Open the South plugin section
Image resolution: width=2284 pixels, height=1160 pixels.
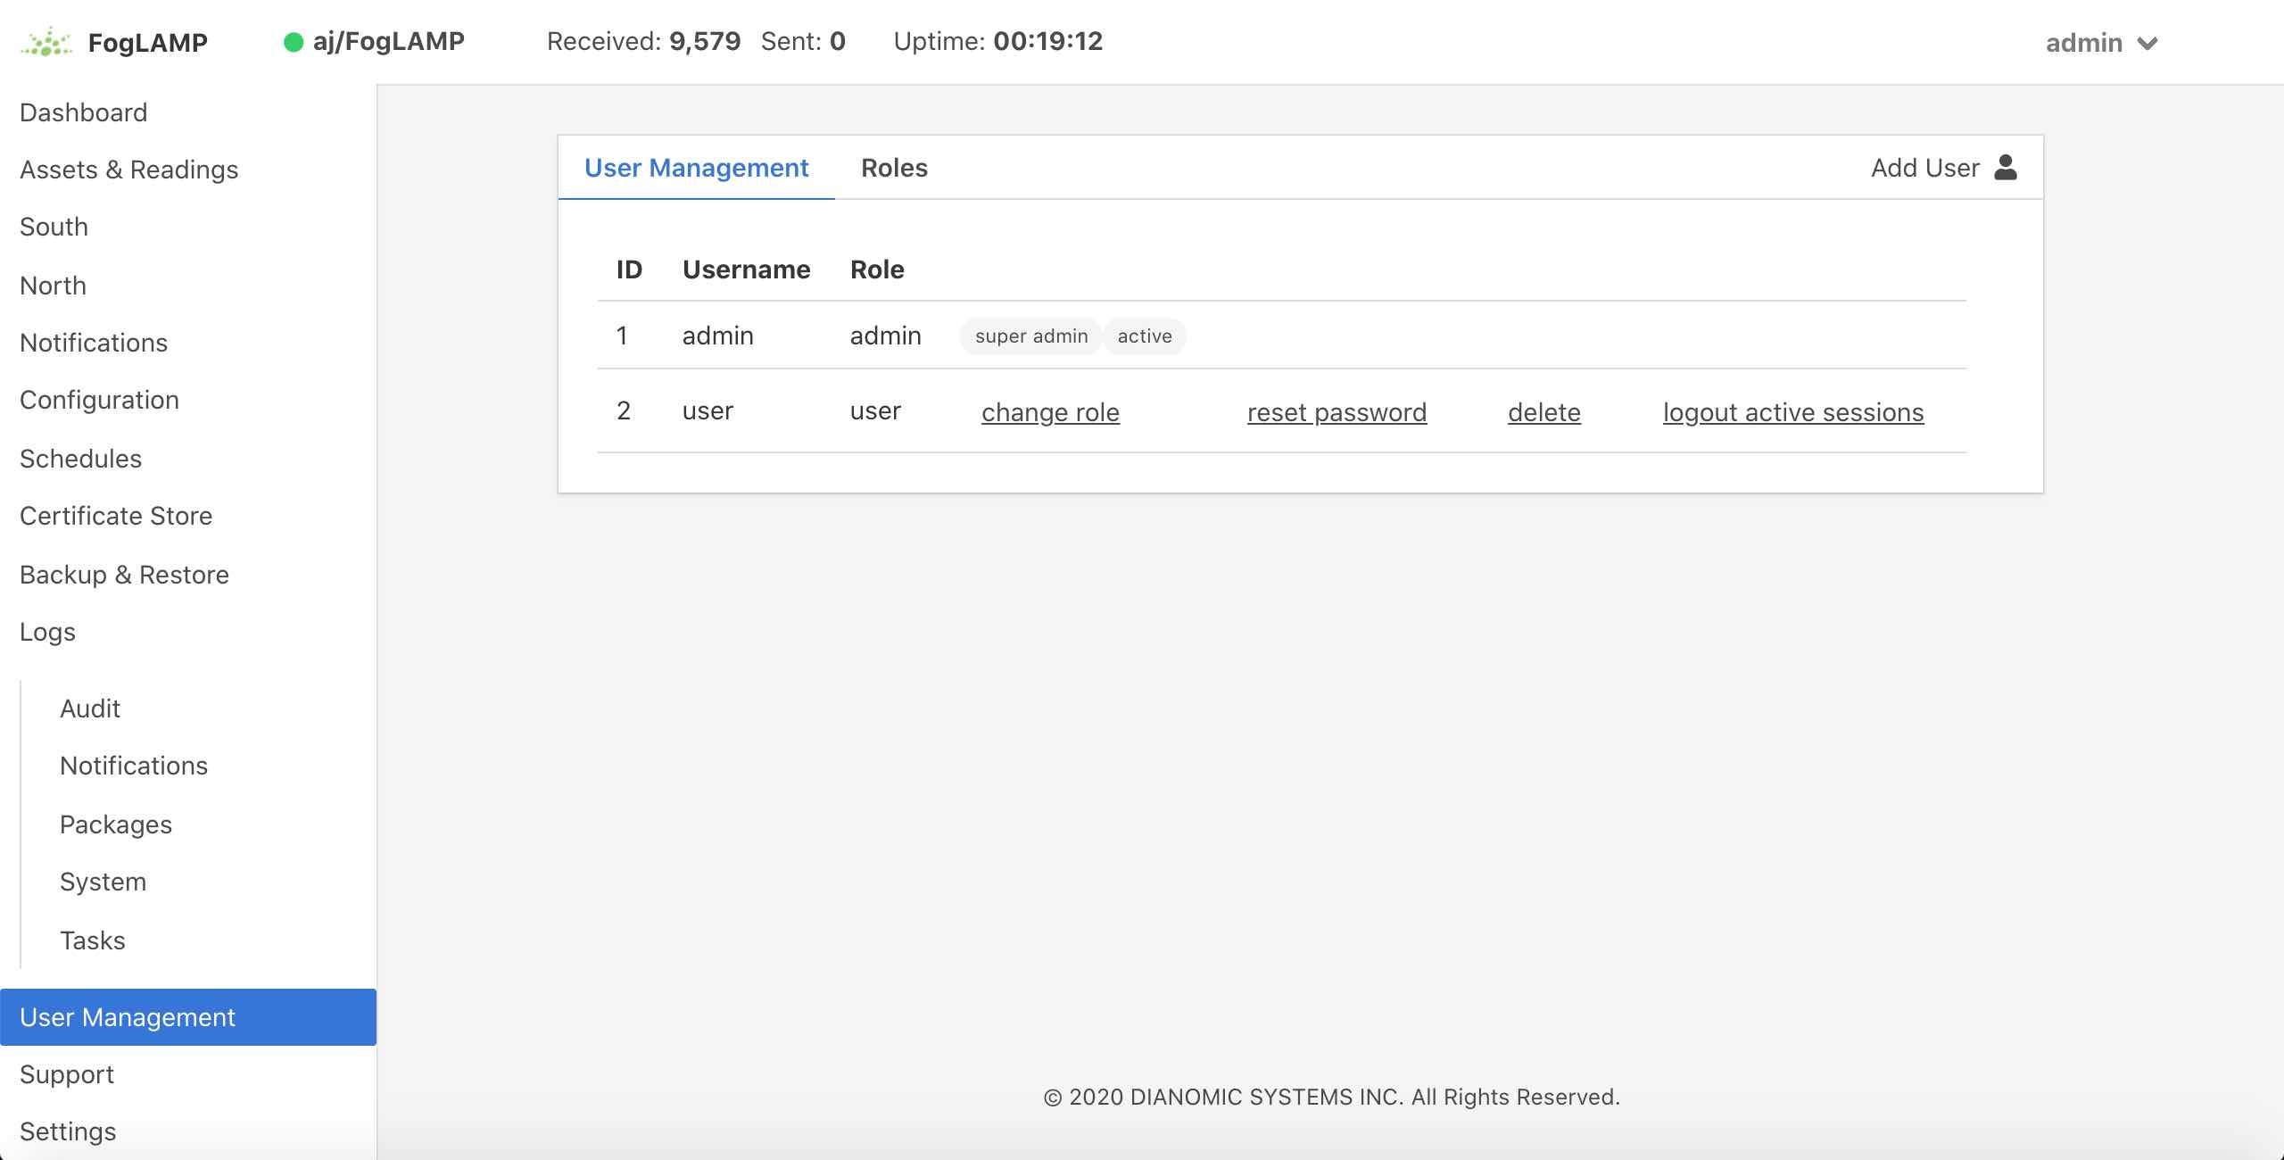[x=54, y=227]
